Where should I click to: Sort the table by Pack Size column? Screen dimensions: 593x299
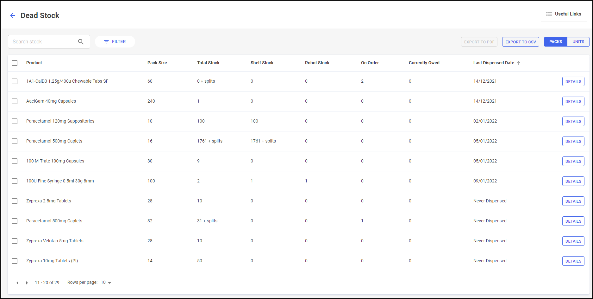click(x=157, y=63)
